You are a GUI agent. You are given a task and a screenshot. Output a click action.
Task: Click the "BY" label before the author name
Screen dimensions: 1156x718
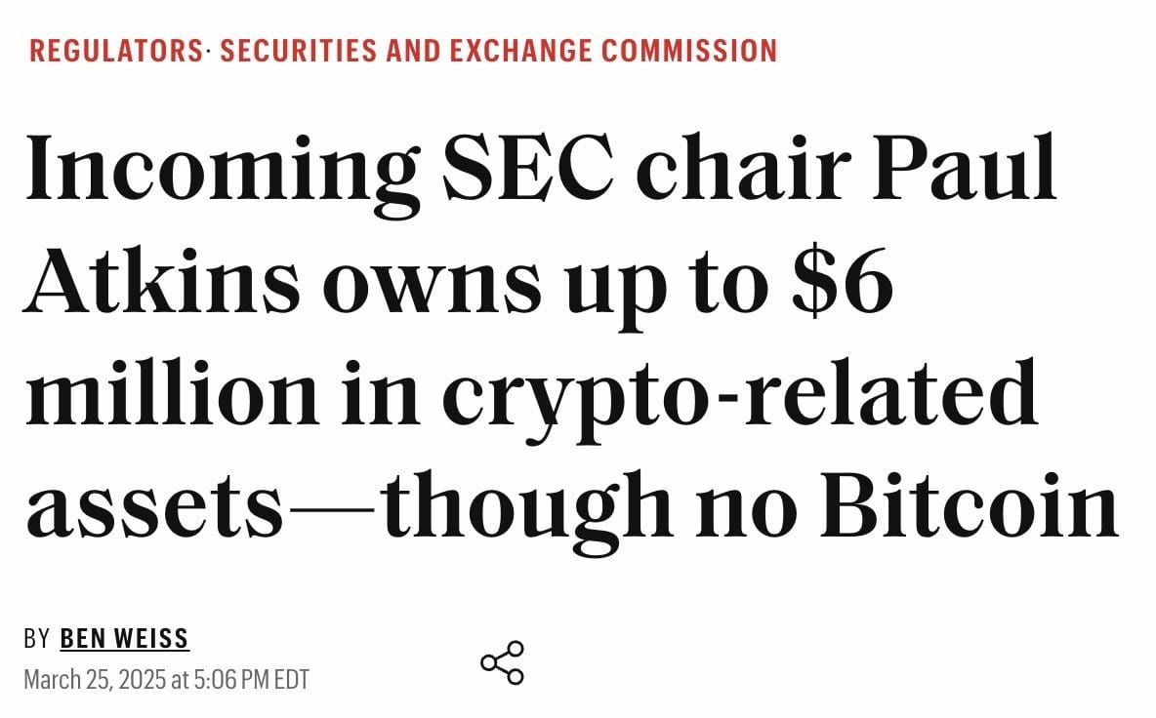[37, 638]
